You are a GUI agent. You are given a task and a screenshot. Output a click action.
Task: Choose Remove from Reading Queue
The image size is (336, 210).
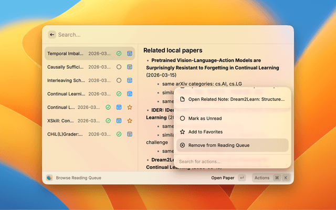click(x=218, y=145)
